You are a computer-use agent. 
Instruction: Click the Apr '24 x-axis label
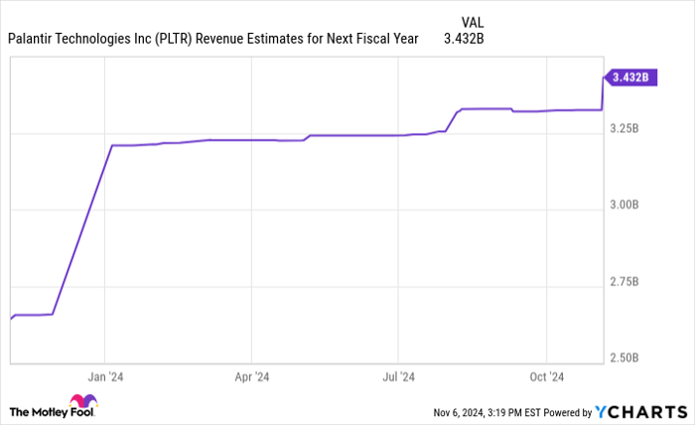(251, 377)
